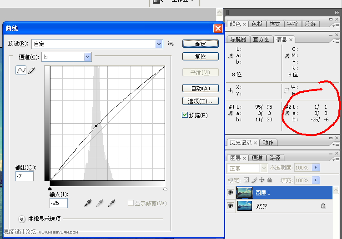Open the Info panel group menu
The height and width of the screenshot is (239, 342).
336,41
